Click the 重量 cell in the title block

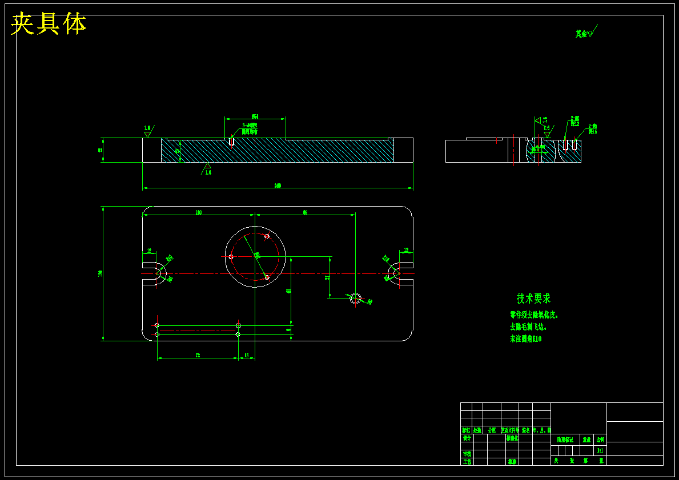click(586, 439)
